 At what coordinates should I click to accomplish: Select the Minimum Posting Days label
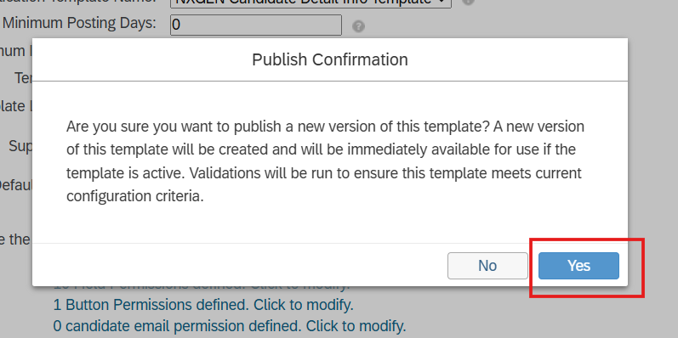(79, 23)
